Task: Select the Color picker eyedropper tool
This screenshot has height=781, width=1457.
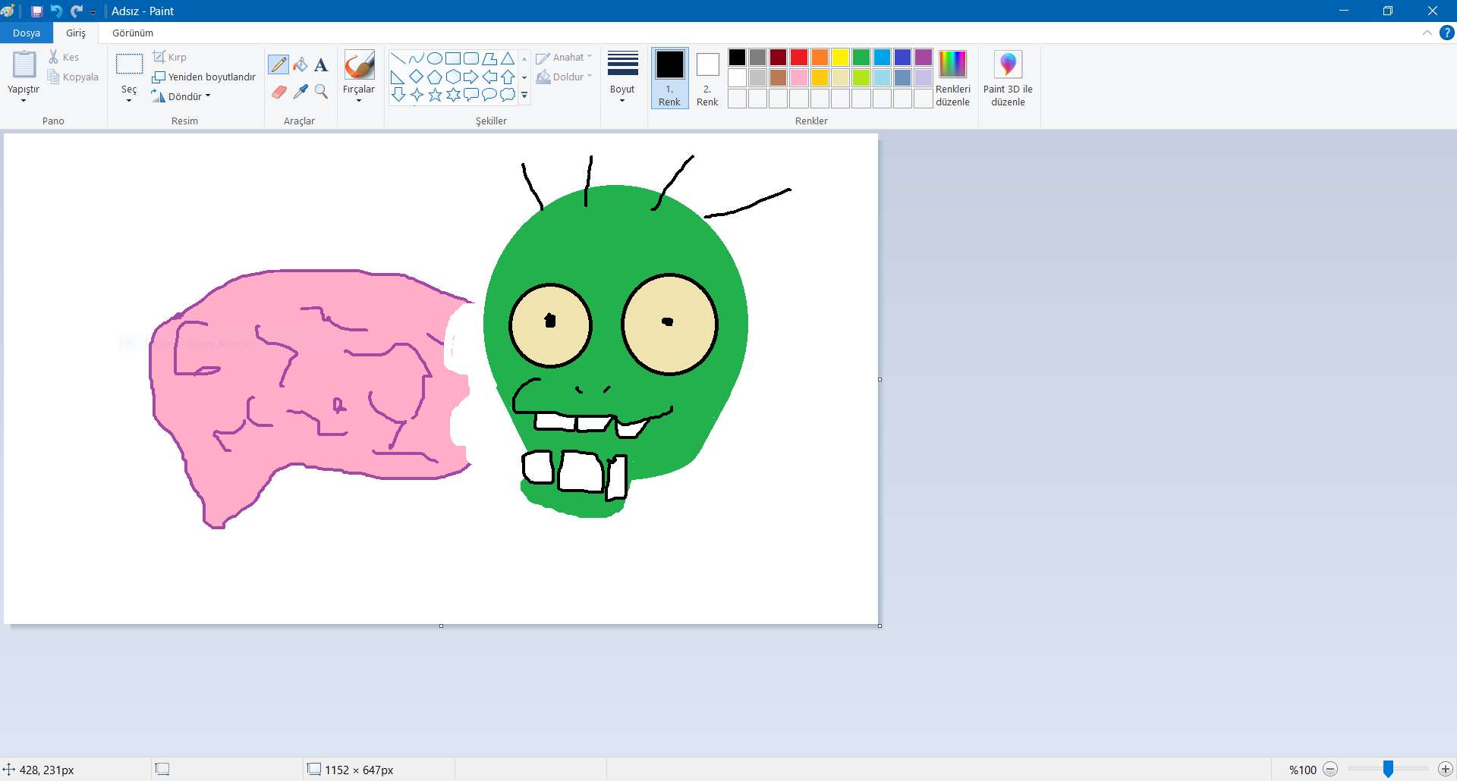Action: coord(301,92)
